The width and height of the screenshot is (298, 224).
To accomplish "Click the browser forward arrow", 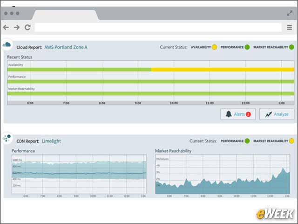I will [x=17, y=28].
